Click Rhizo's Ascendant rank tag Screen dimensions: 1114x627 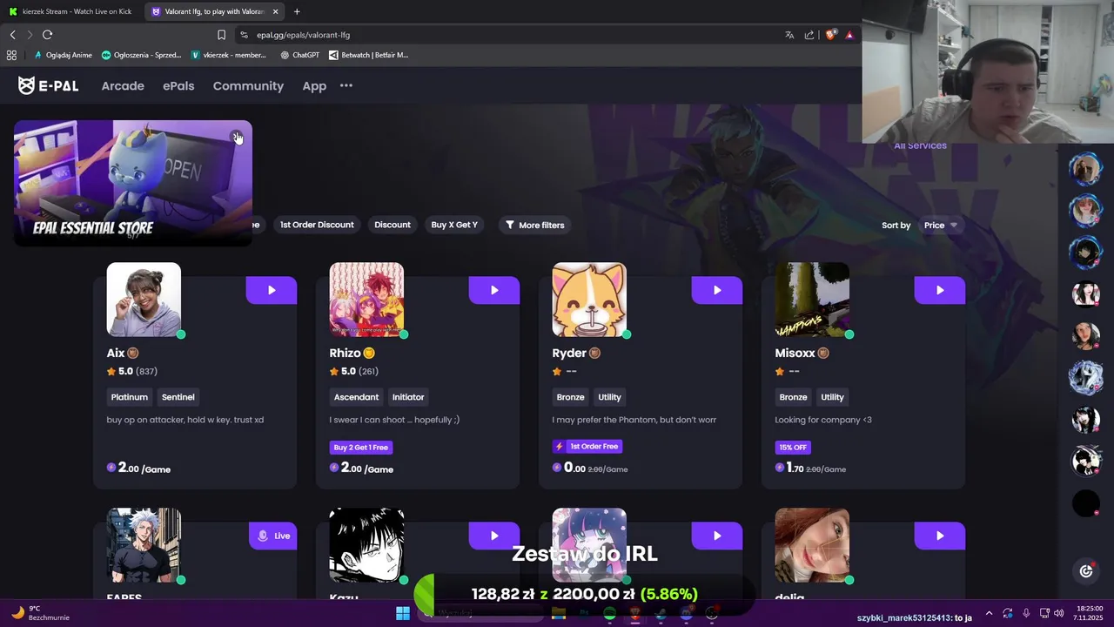[357, 397]
